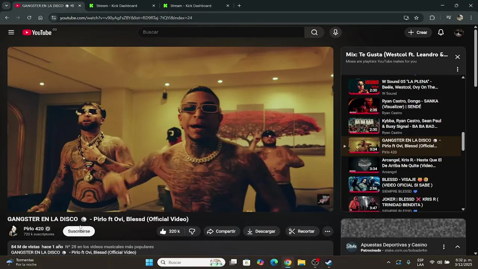This screenshot has width=478, height=269.
Task: Install app icon in address bar
Action: click(x=406, y=18)
